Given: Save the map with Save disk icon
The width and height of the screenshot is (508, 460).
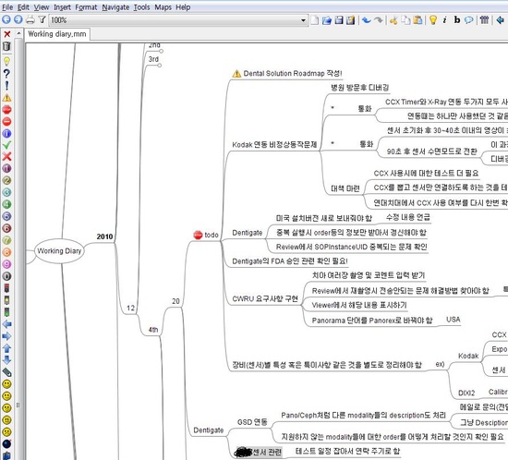Looking at the screenshot, I should point(339,20).
